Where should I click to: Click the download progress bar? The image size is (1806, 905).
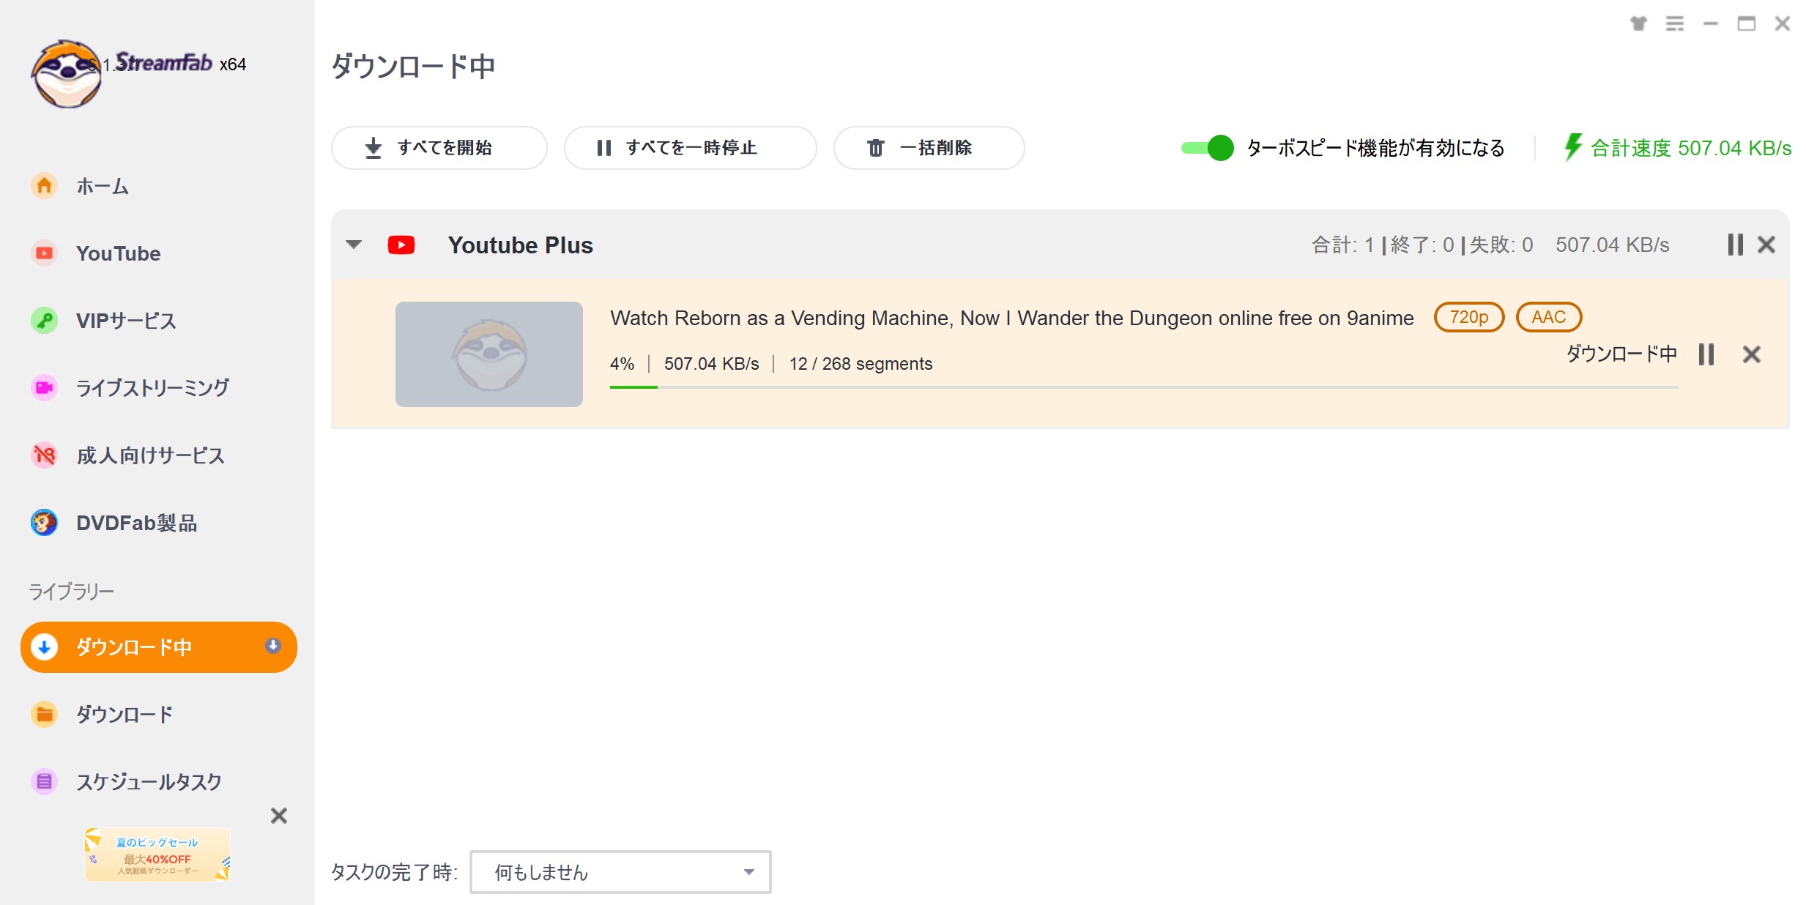pyautogui.click(x=1144, y=387)
